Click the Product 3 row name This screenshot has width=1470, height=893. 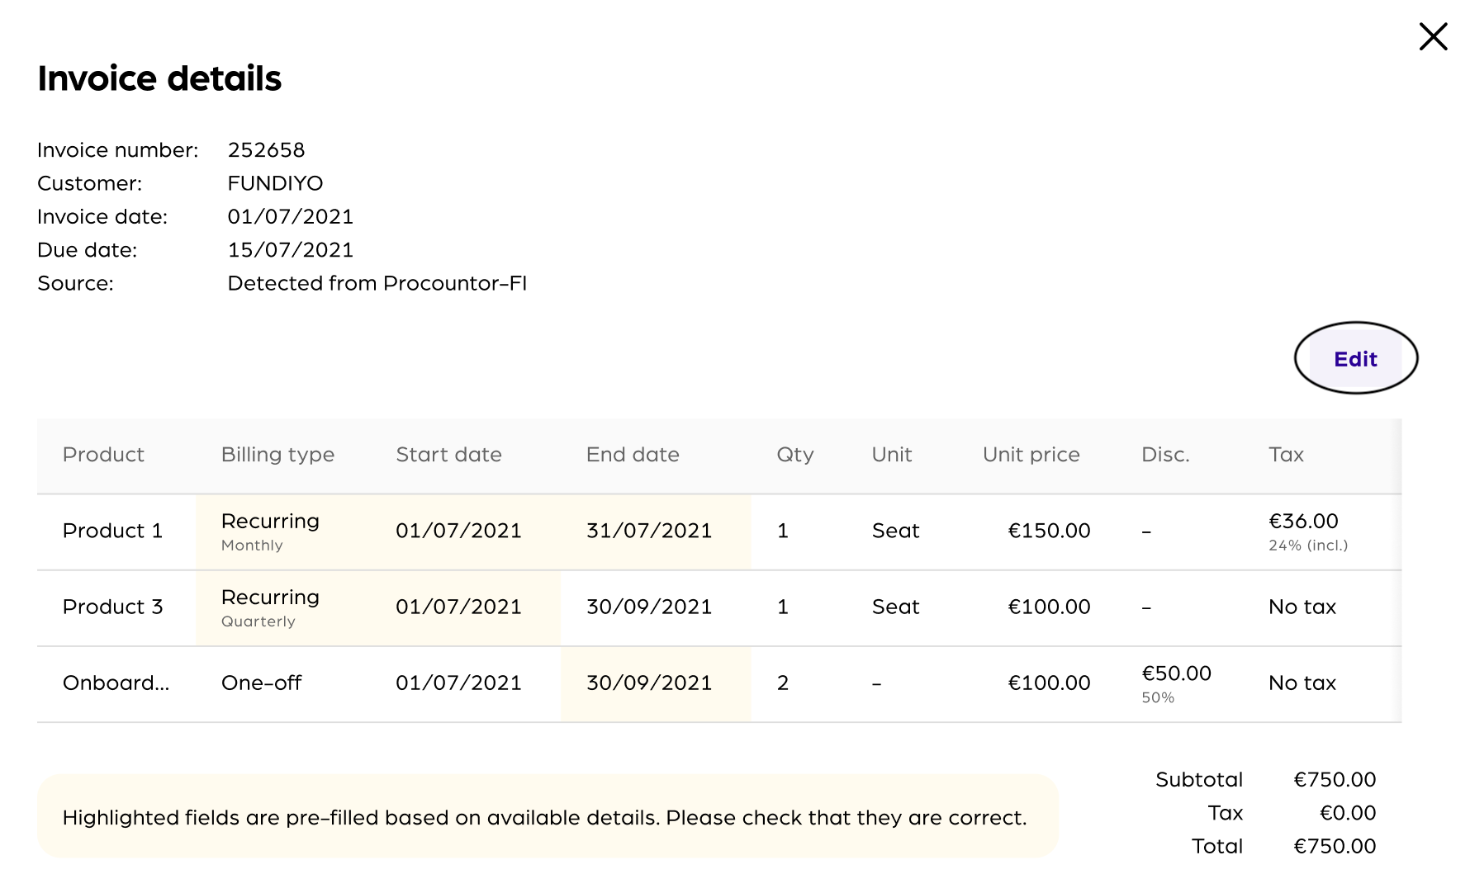[x=112, y=607]
